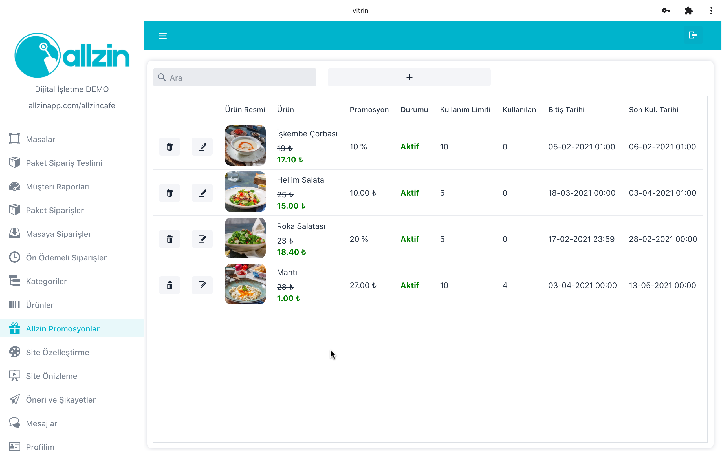Add new promotion with plus button
Image resolution: width=722 pixels, height=451 pixels.
[409, 77]
